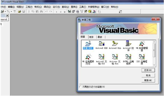
Task: Click the 帮助(H) button in the dialog
Action: (x=148, y=80)
